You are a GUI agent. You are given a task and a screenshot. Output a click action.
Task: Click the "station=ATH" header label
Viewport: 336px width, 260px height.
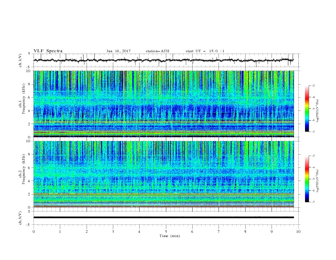(157, 51)
